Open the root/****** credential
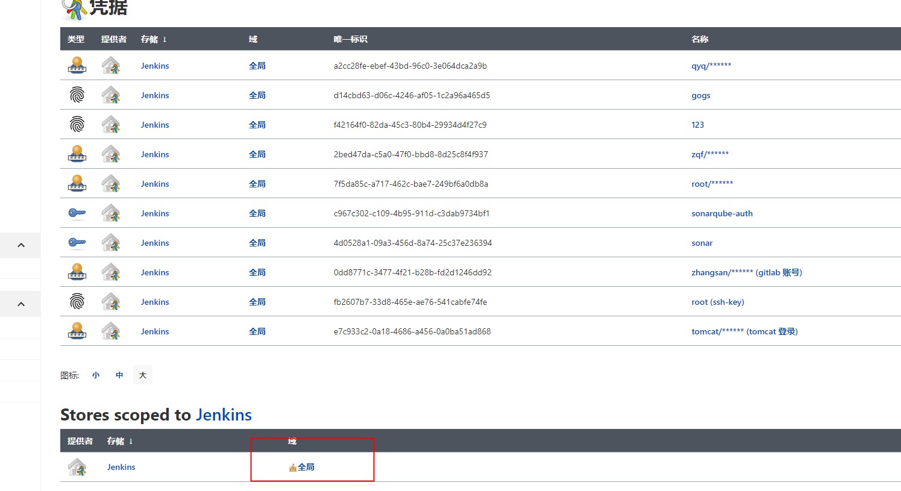901x491 pixels. (712, 184)
